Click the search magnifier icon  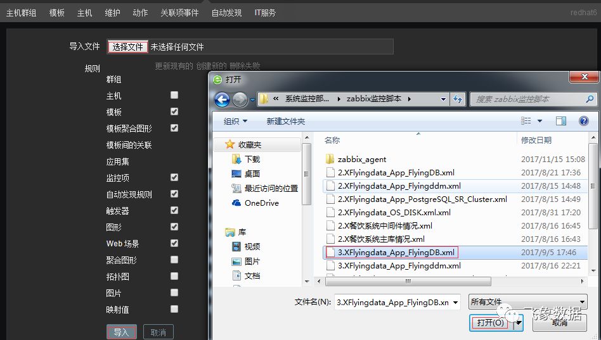click(x=590, y=99)
